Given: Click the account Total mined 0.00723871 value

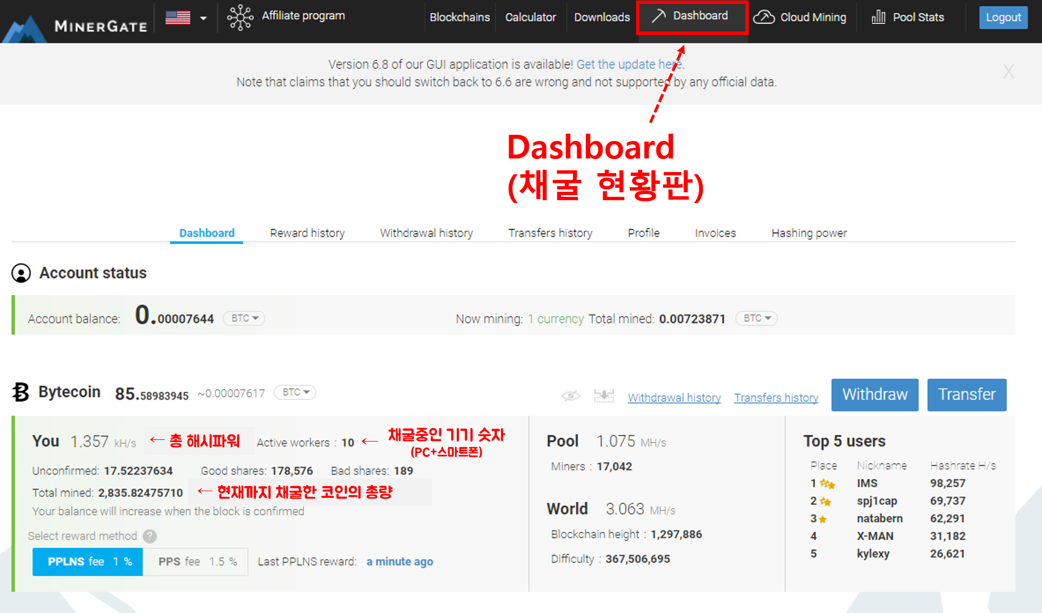Looking at the screenshot, I should tap(692, 319).
